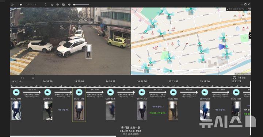Click the CCTV 1455 label text

(236, 99)
